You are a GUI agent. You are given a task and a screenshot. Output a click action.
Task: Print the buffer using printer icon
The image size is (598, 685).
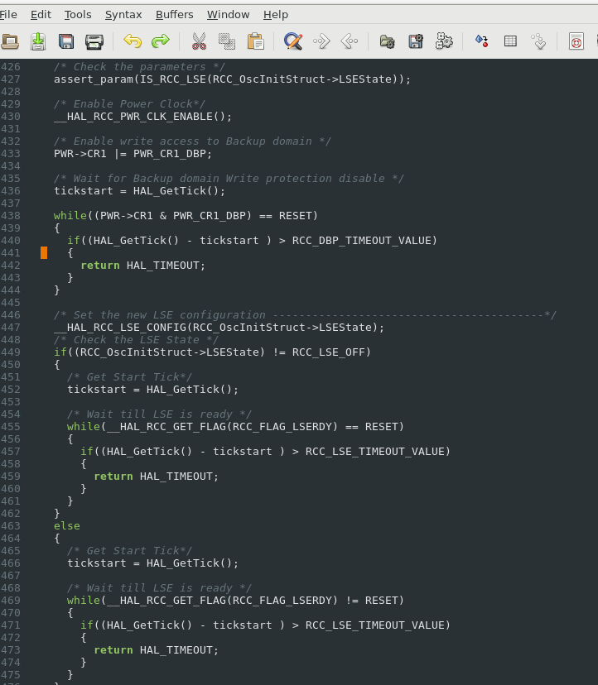coord(94,41)
